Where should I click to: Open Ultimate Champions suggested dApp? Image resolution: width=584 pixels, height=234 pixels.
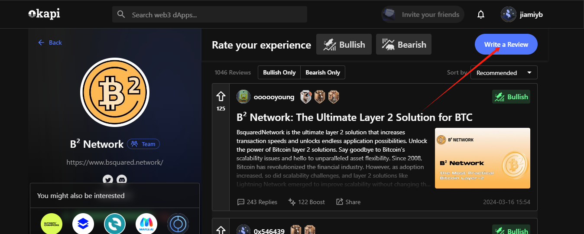52,224
